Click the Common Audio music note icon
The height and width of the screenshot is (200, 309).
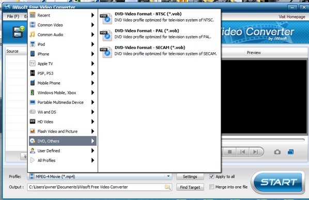click(x=33, y=35)
